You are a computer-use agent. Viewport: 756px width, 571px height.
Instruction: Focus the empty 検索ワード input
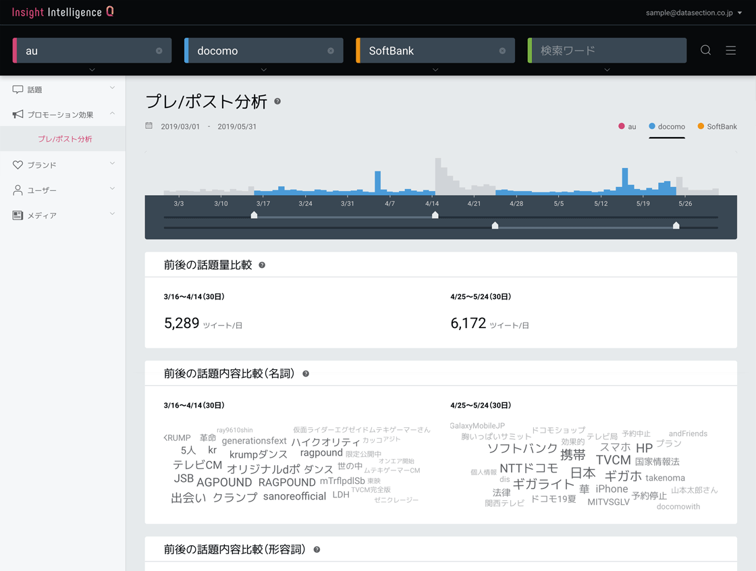click(x=607, y=51)
